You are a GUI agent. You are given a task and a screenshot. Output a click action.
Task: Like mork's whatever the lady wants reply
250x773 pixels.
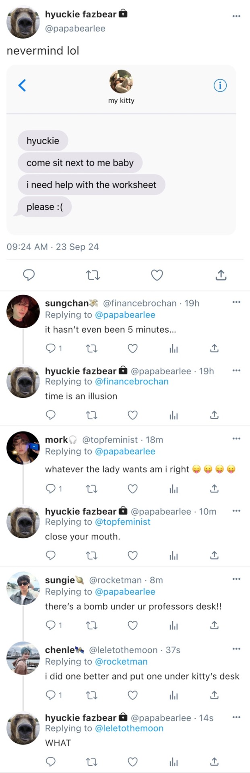(133, 489)
